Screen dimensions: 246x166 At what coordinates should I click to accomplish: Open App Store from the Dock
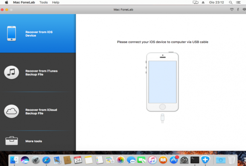pyautogui.click(x=174, y=160)
